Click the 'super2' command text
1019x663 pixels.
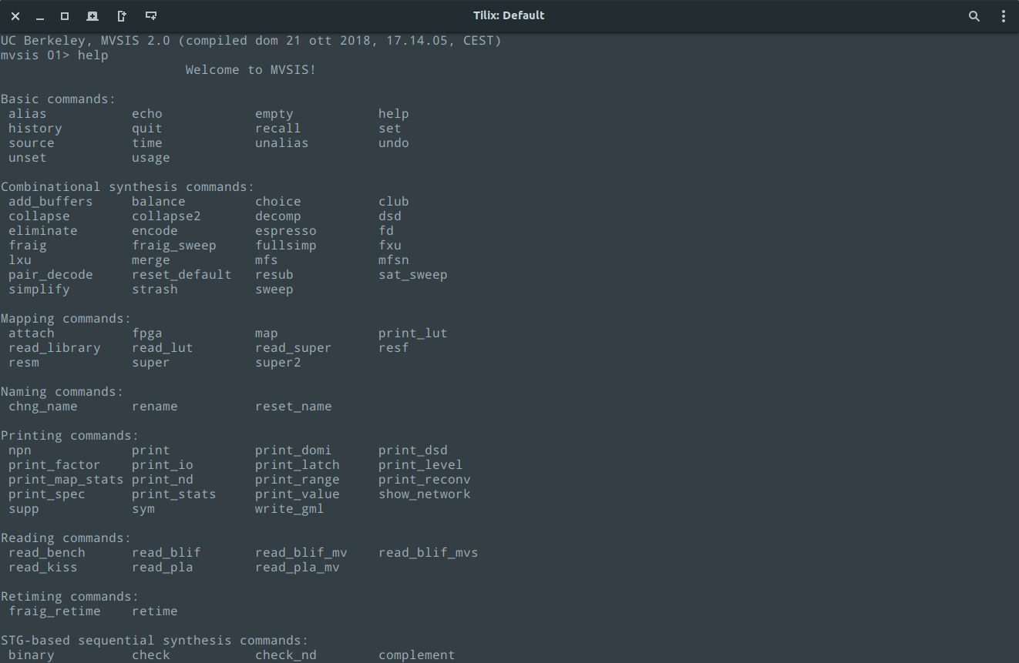tap(278, 363)
